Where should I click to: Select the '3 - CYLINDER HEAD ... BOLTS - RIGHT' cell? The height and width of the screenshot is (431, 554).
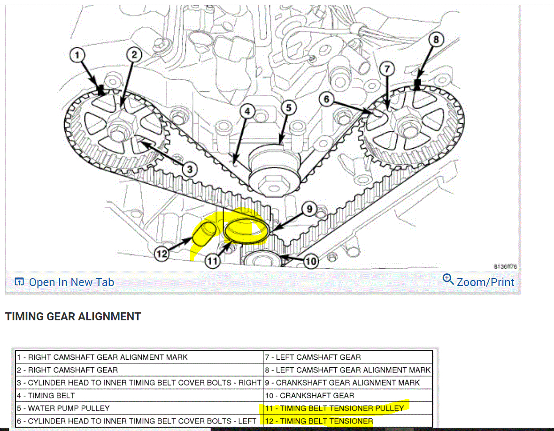pos(139,383)
